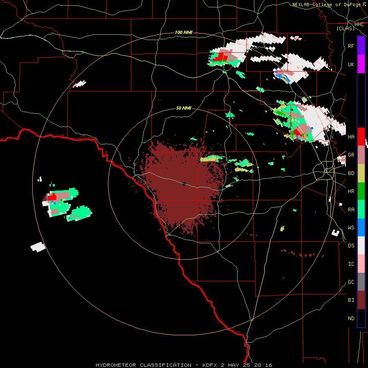
Task: Click the UK legend label
Action: click(351, 64)
